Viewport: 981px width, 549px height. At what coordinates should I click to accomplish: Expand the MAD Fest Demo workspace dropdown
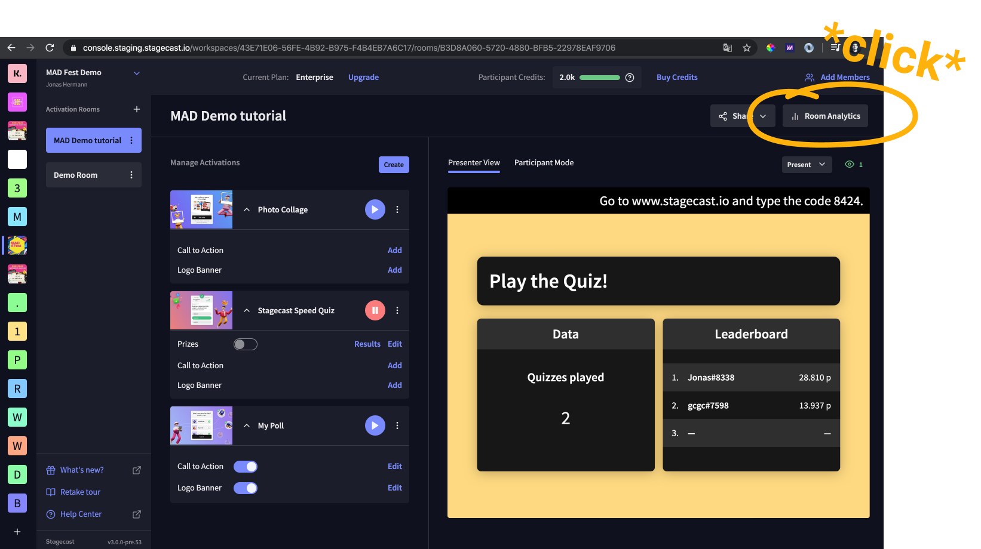tap(137, 73)
